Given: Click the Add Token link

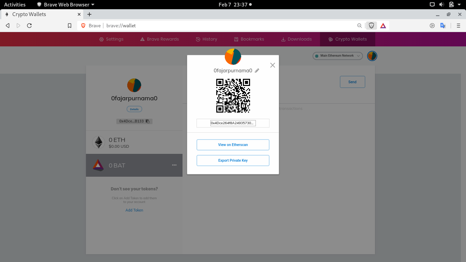Looking at the screenshot, I should (134, 210).
